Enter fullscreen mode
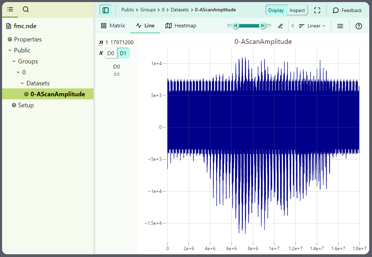The width and height of the screenshot is (372, 257). click(x=317, y=10)
